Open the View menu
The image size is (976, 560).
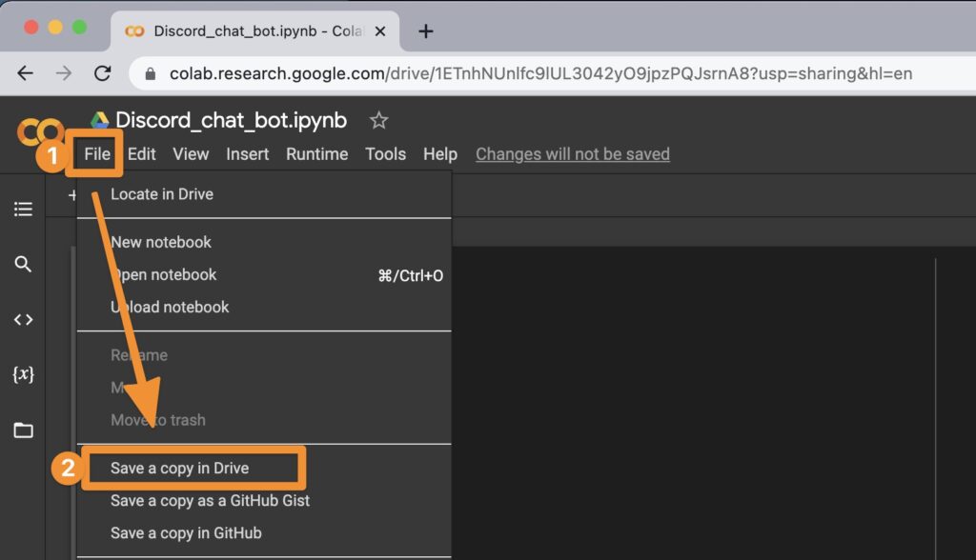(x=191, y=153)
